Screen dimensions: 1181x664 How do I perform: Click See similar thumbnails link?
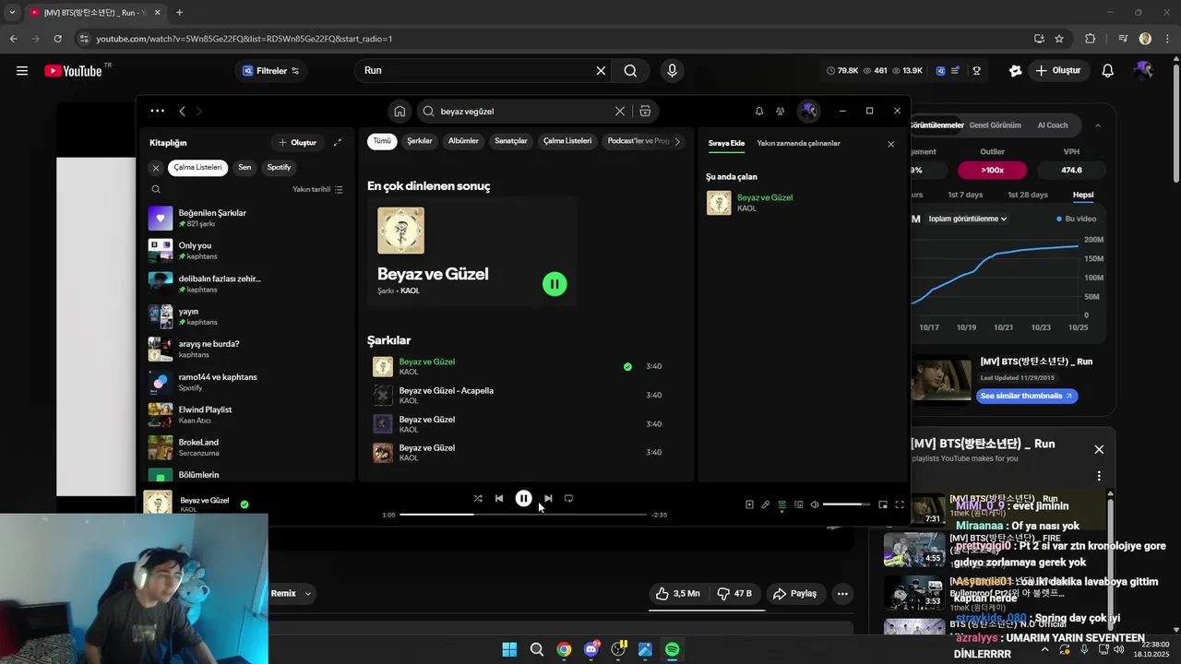click(x=1027, y=396)
